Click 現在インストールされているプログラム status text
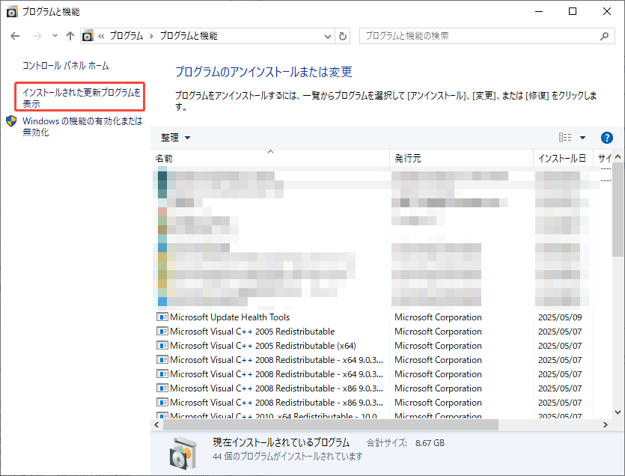This screenshot has height=476, width=625. [x=281, y=442]
